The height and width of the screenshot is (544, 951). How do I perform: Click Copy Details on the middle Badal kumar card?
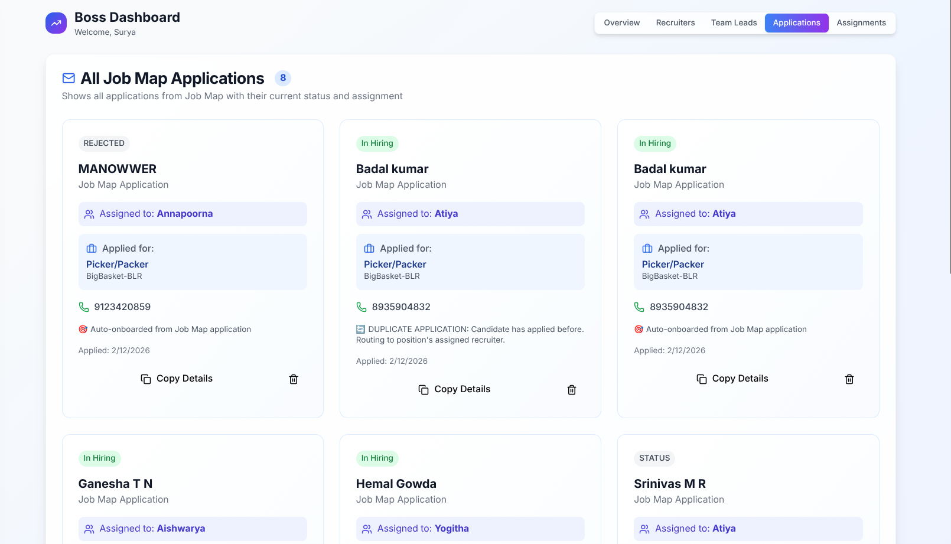click(462, 389)
